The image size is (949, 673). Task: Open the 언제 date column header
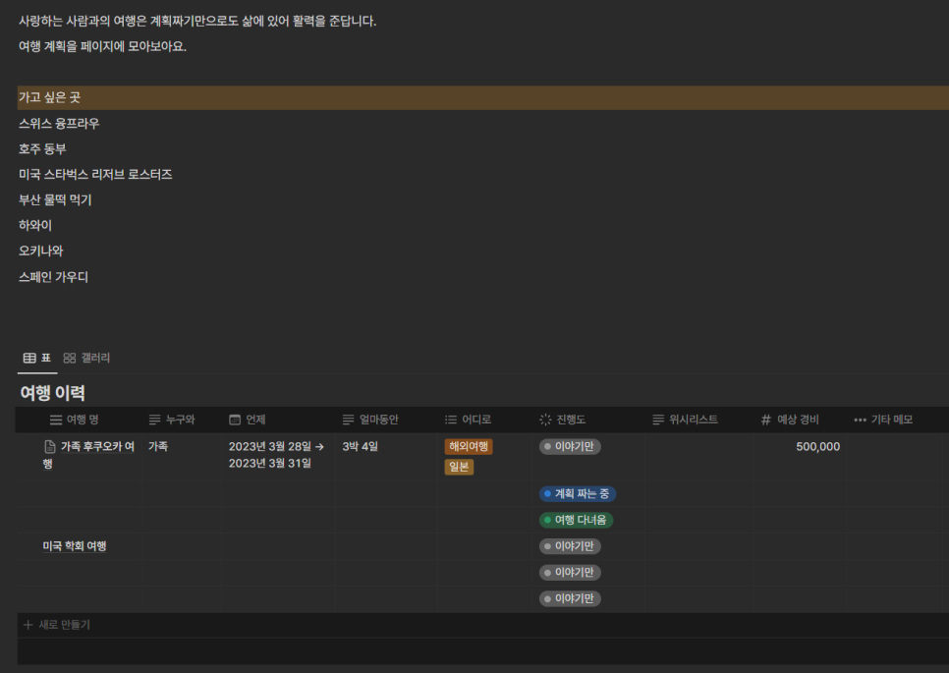pos(278,420)
